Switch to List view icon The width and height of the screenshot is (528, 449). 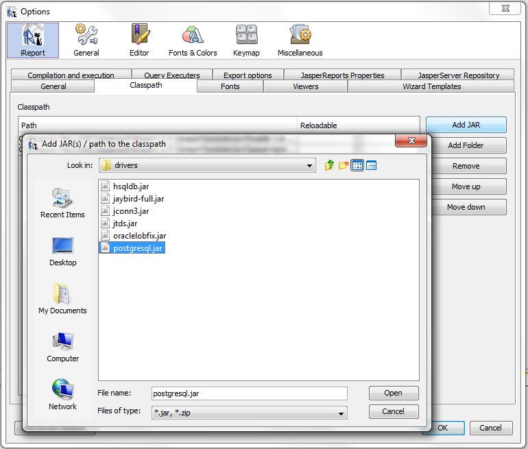pos(357,165)
